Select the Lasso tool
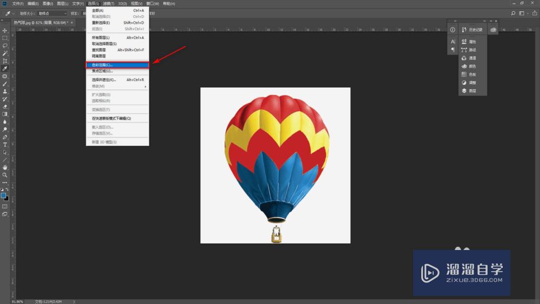This screenshot has width=540, height=304. (x=5, y=46)
